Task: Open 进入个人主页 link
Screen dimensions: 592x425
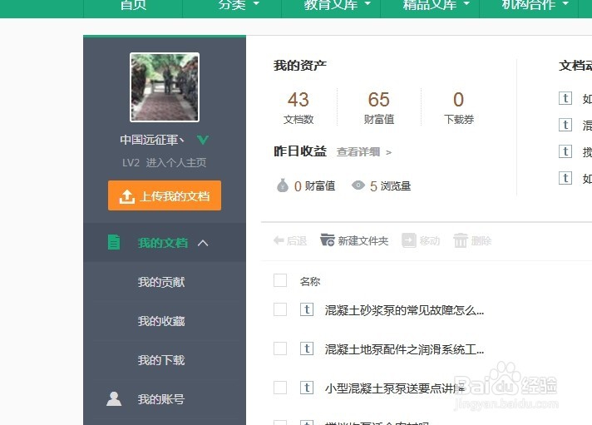Action: click(x=176, y=163)
